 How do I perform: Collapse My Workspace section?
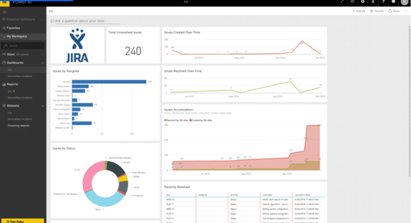click(x=4, y=37)
